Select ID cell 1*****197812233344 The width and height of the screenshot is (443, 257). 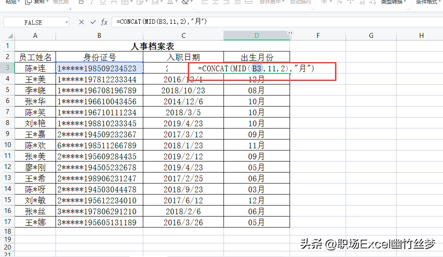point(100,79)
